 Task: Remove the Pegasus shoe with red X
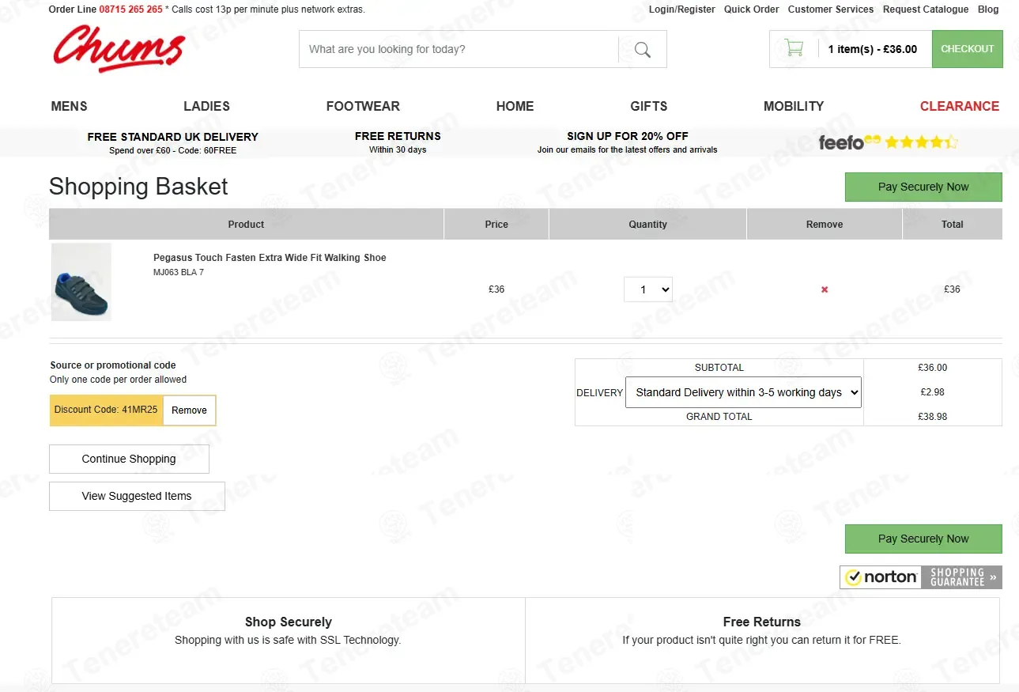click(825, 289)
